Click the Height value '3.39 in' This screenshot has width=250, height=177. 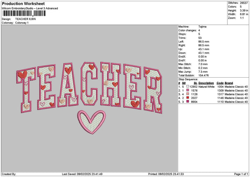pyautogui.click(x=244, y=10)
